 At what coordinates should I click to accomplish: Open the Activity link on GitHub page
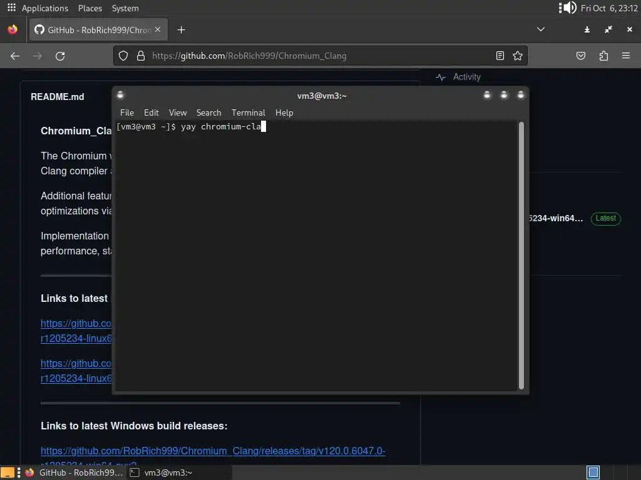pos(467,77)
